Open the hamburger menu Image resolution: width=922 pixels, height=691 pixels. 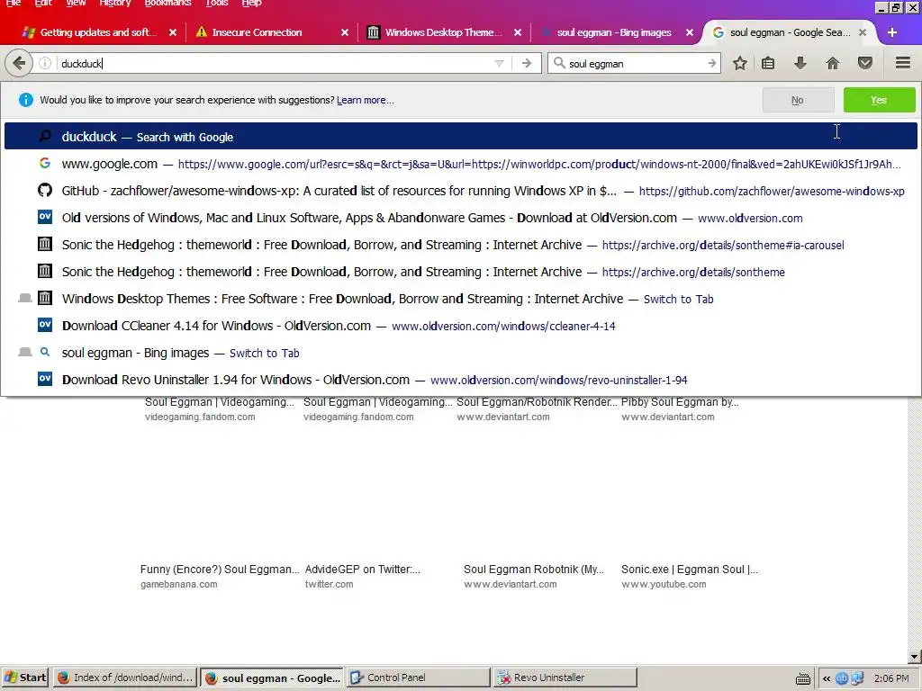pos(903,63)
